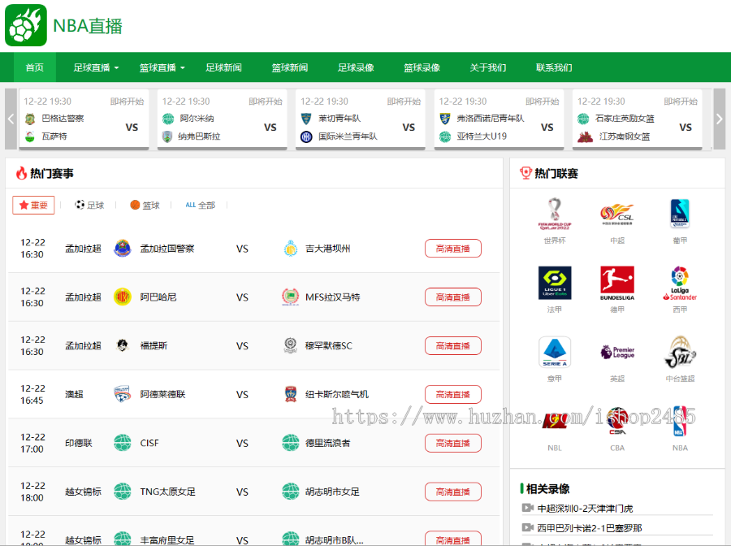Click the 印德联 league label
The width and height of the screenshot is (731, 546).
pyautogui.click(x=79, y=443)
